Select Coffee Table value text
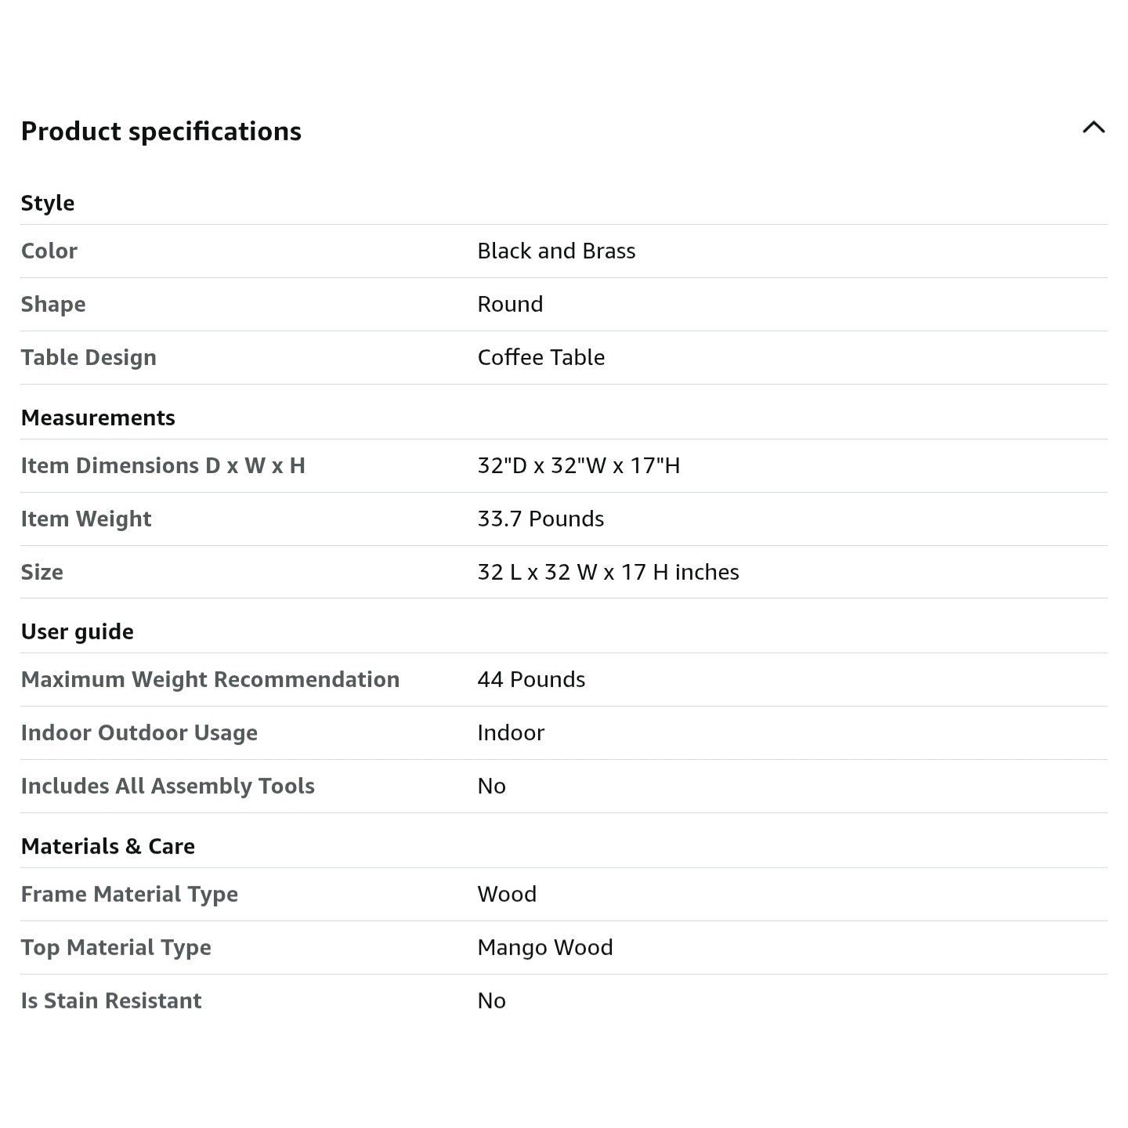Image resolution: width=1128 pixels, height=1128 pixels. point(541,357)
